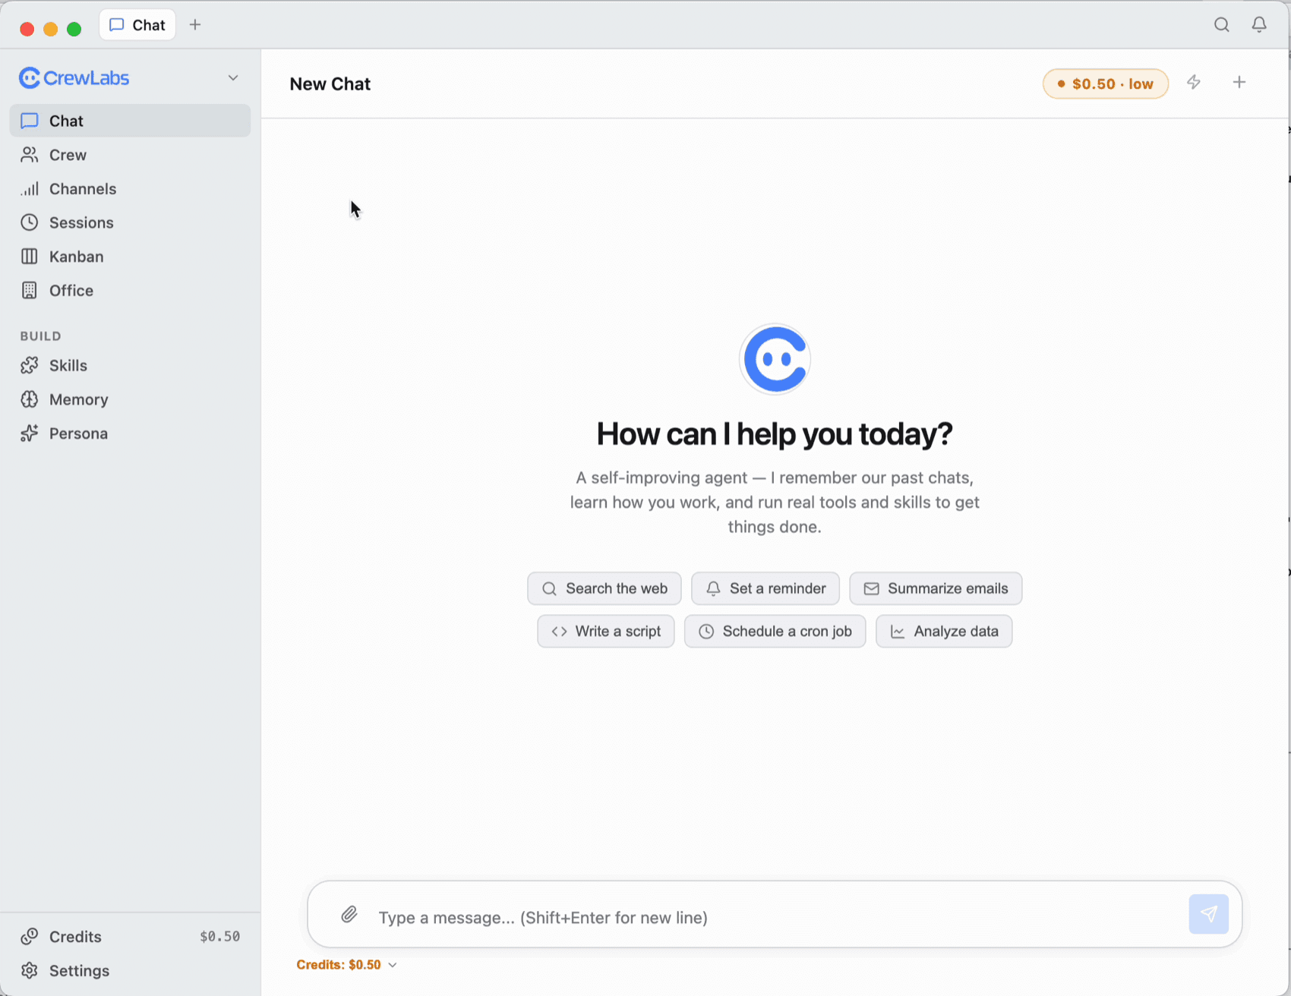Click the lightning bolt icon in header
This screenshot has height=996, width=1291.
tap(1194, 83)
